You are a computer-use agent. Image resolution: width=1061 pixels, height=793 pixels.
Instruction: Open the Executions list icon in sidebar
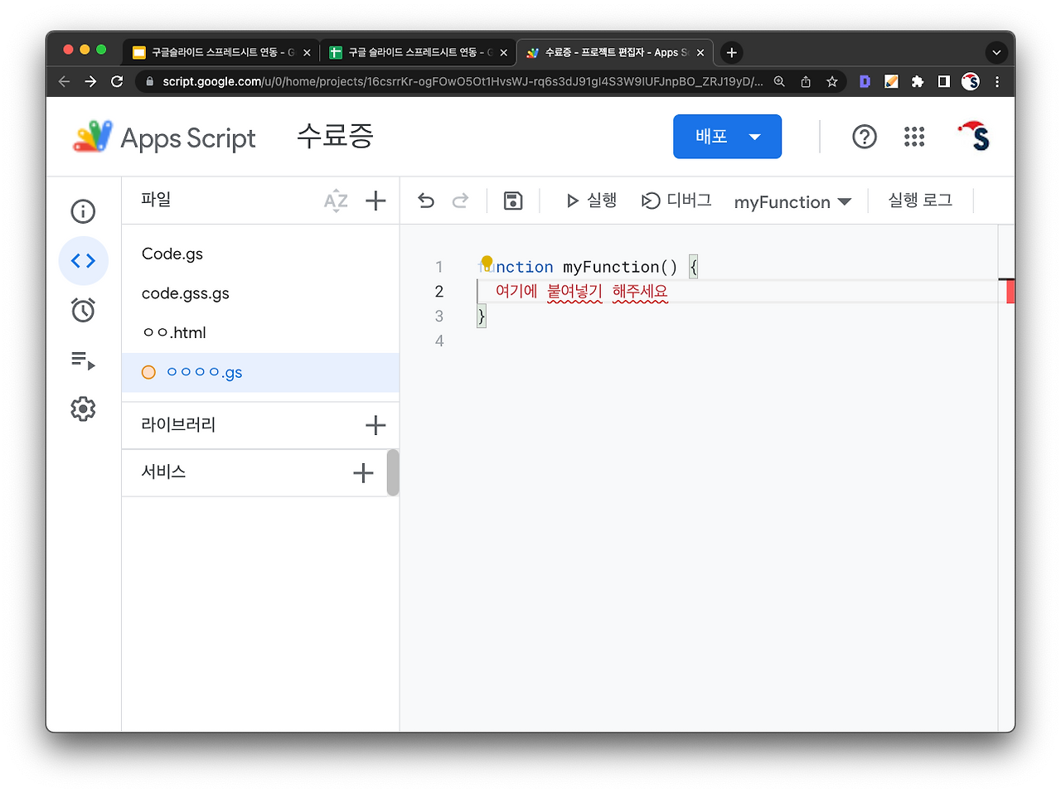point(83,360)
